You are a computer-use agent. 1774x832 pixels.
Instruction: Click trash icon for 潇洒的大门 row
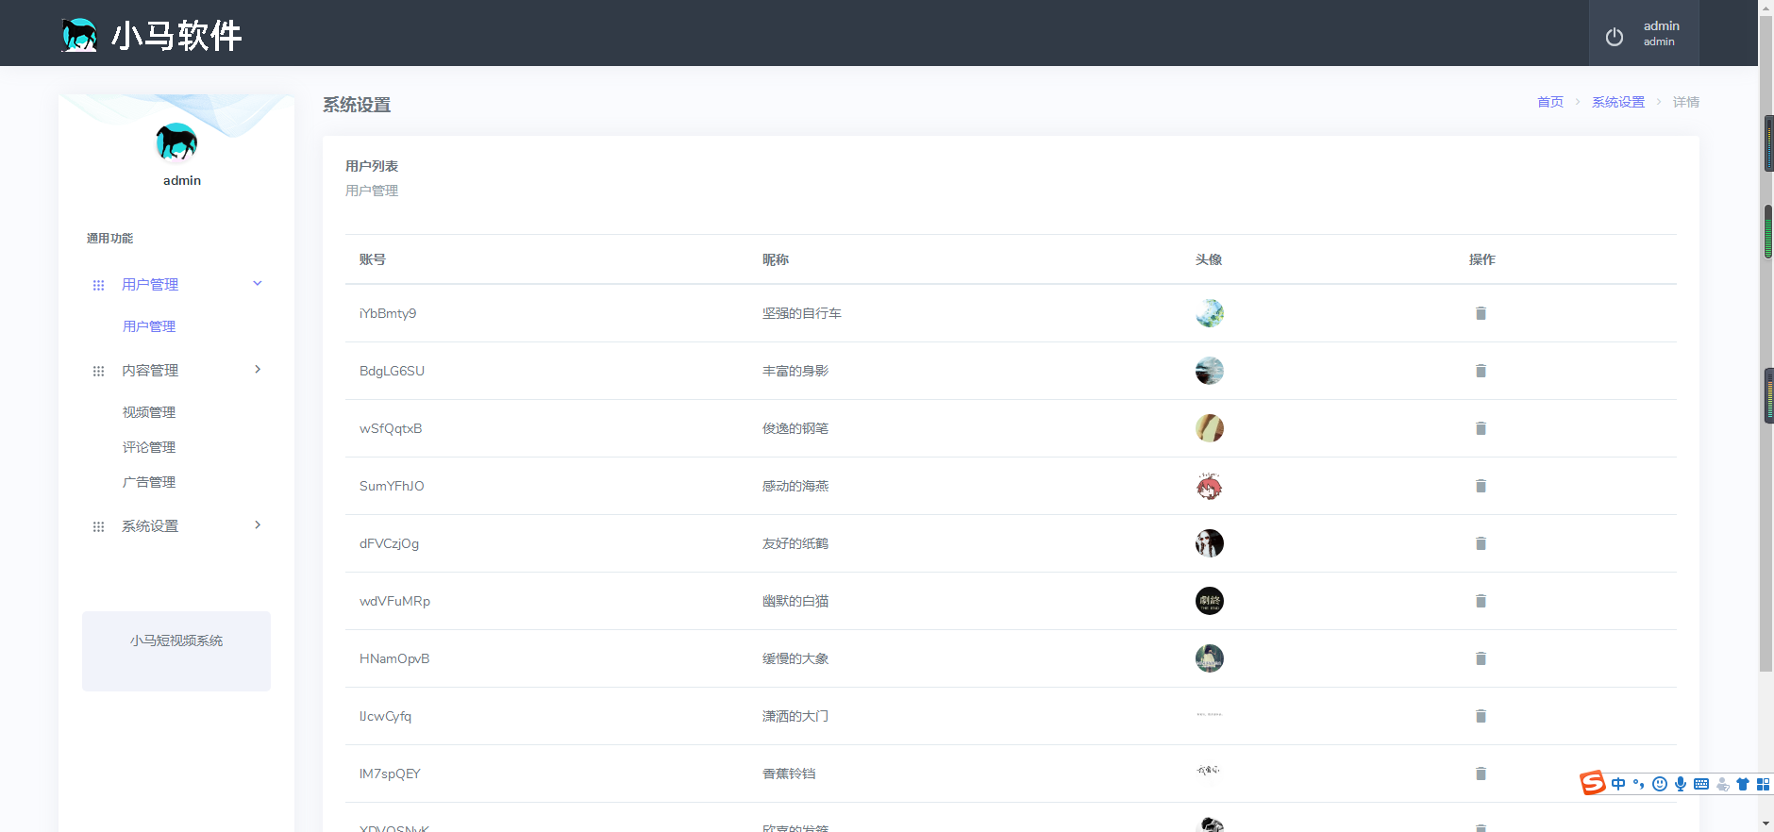[1481, 716]
